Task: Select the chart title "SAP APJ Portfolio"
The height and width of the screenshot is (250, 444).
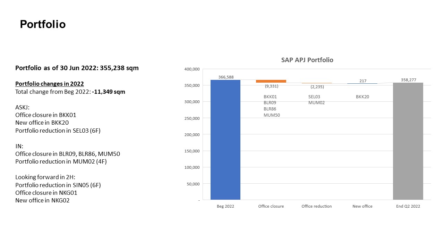Action: 307,60
